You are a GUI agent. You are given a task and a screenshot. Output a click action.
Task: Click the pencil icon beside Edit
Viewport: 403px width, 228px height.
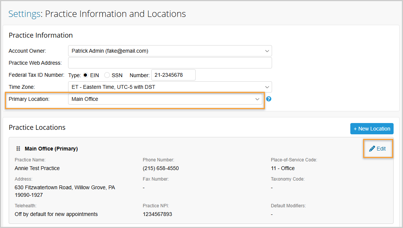[372, 149]
